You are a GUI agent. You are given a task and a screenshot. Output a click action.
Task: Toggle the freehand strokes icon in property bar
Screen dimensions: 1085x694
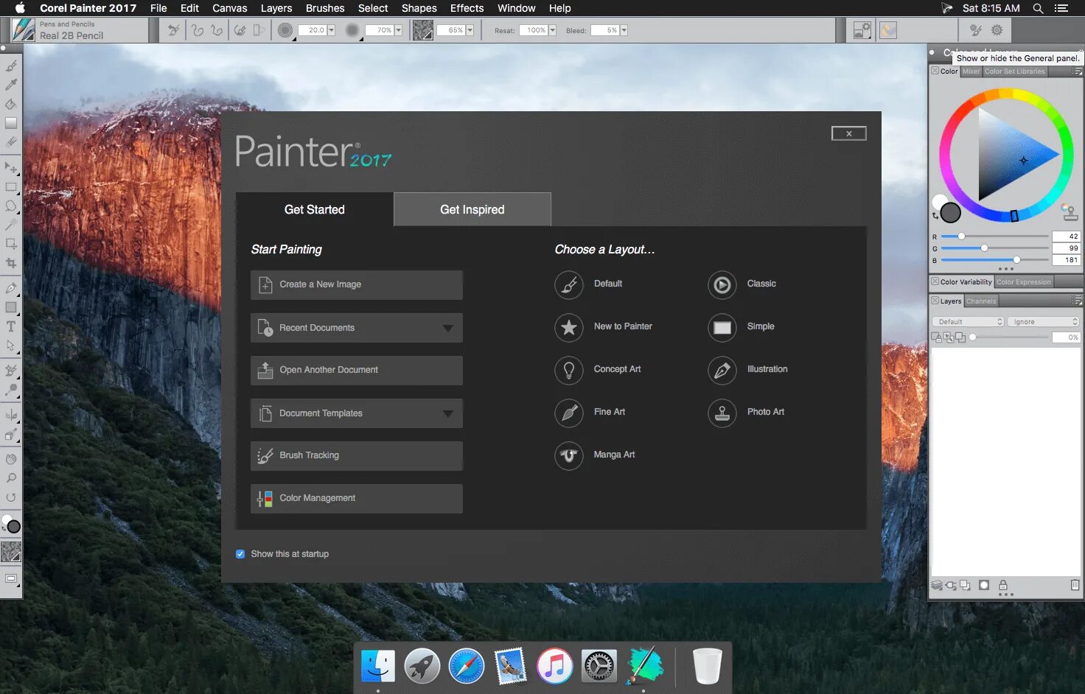pos(198,30)
